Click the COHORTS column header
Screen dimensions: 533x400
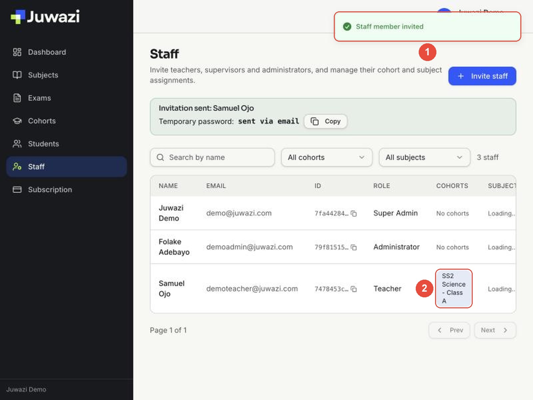point(452,186)
